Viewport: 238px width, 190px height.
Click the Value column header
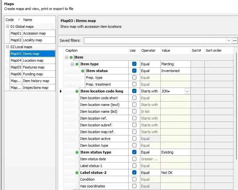175,50
